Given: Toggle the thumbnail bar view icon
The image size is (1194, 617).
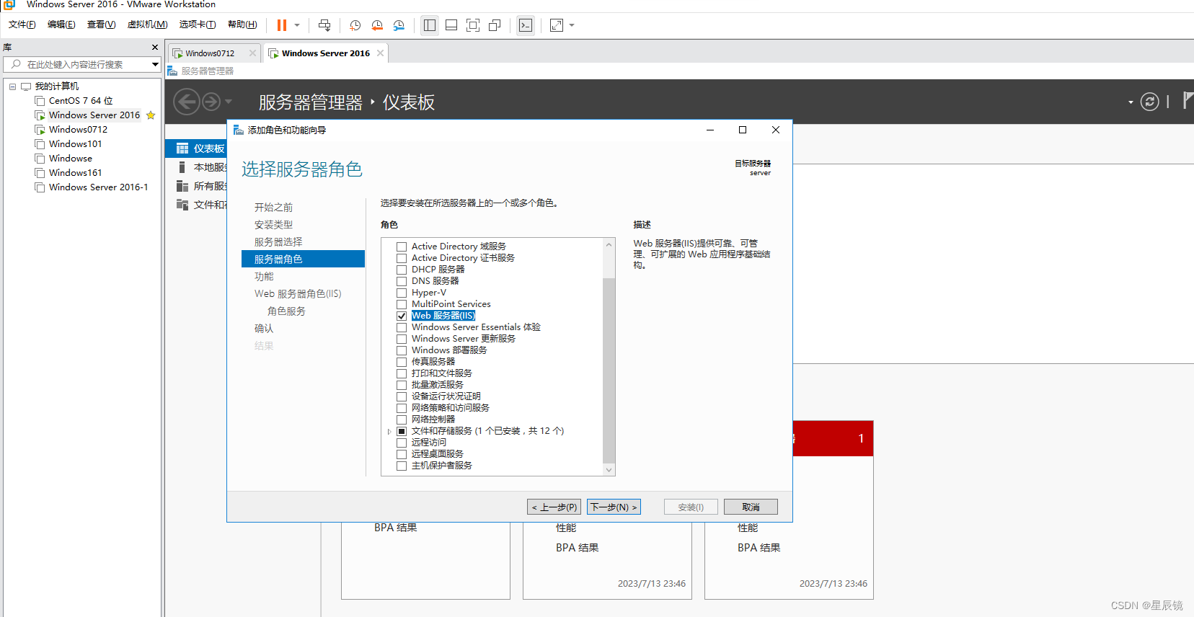Looking at the screenshot, I should click(x=451, y=25).
